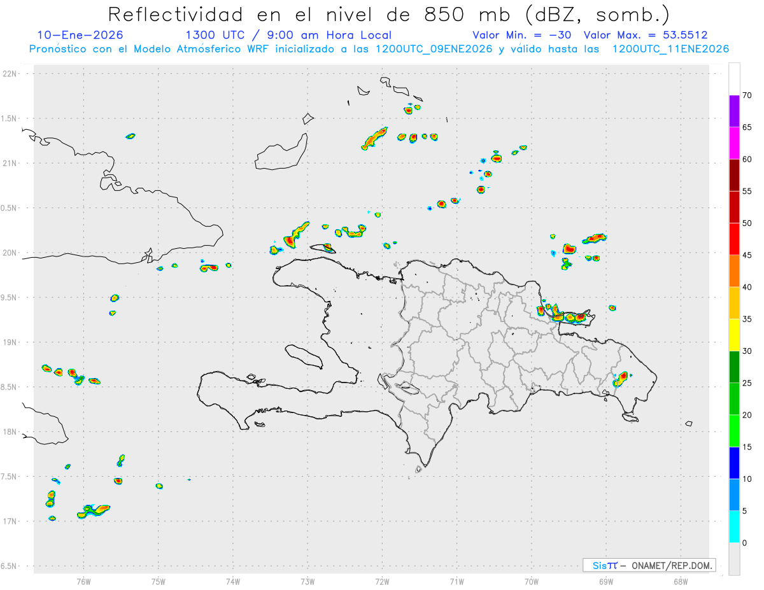
Task: Click the '17N' latitude axis label
Action: click(11, 521)
